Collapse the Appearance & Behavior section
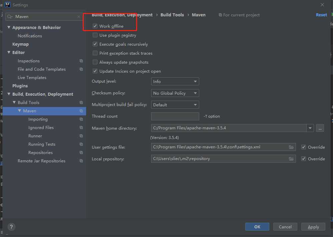333x237 pixels. pos(9,27)
